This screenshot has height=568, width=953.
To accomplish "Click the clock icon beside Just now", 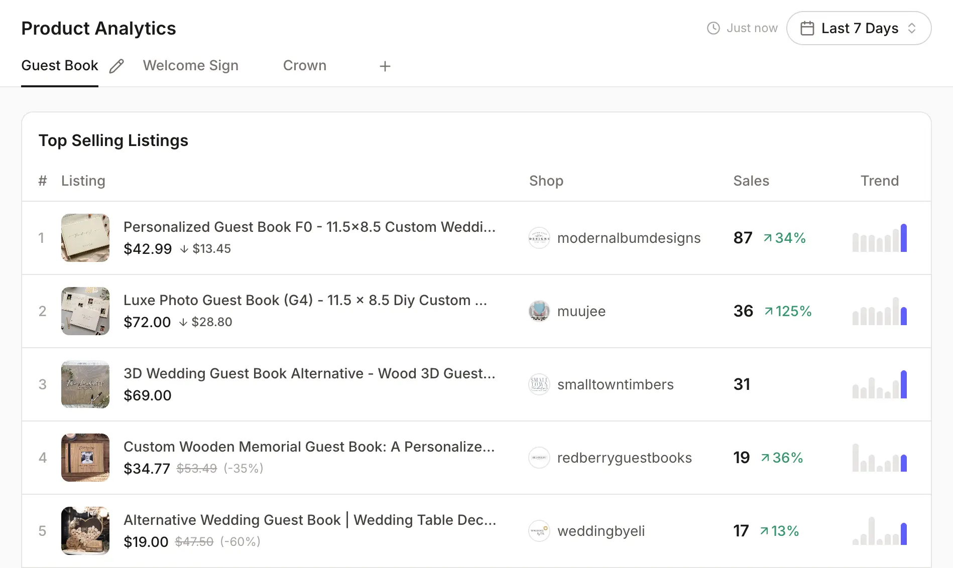I will click(713, 28).
